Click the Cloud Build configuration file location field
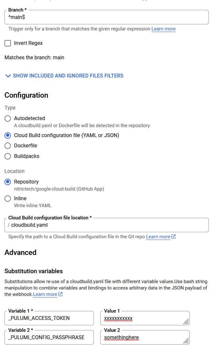The height and width of the screenshot is (351, 213). point(109,225)
